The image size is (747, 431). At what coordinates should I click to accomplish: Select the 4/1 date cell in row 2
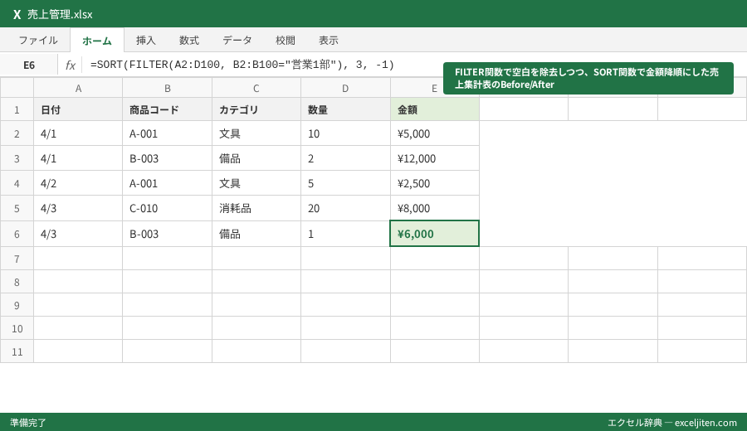[78, 133]
